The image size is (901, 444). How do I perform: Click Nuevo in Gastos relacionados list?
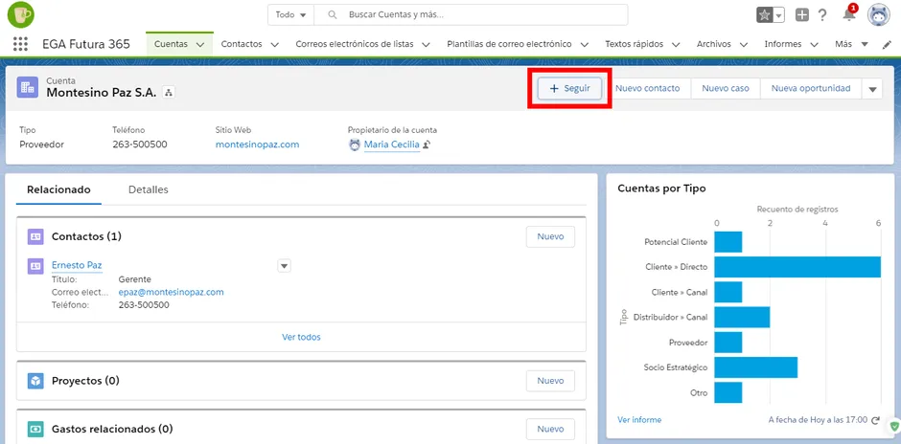pos(550,429)
